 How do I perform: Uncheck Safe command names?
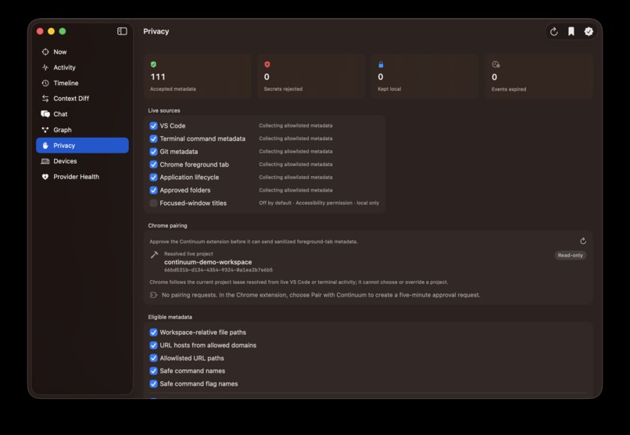click(x=153, y=371)
